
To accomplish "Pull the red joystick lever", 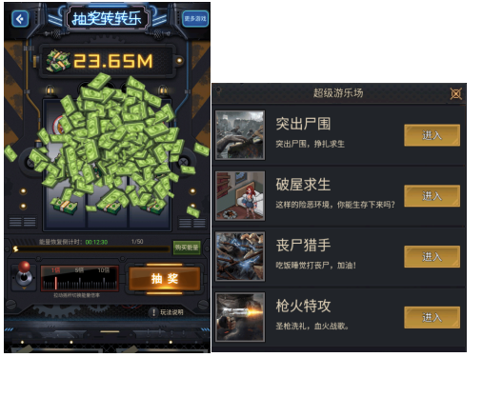I will [24, 274].
